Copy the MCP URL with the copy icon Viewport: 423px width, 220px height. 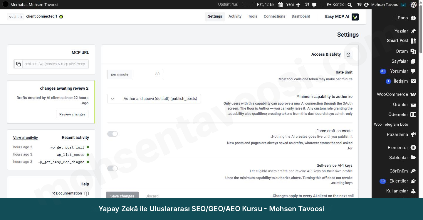click(19, 64)
